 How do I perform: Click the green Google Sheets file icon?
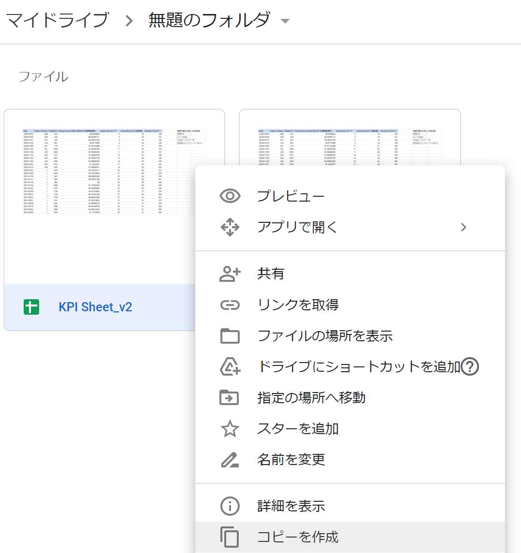31,307
